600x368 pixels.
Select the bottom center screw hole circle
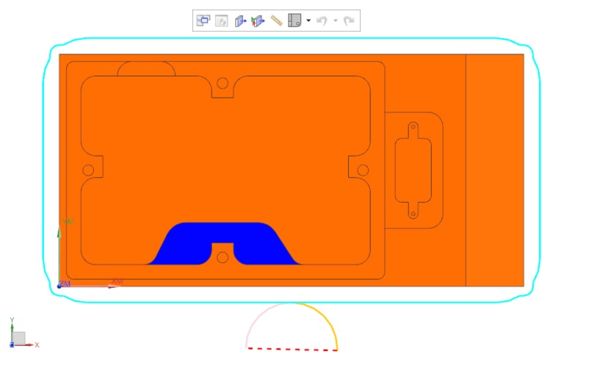223,257
